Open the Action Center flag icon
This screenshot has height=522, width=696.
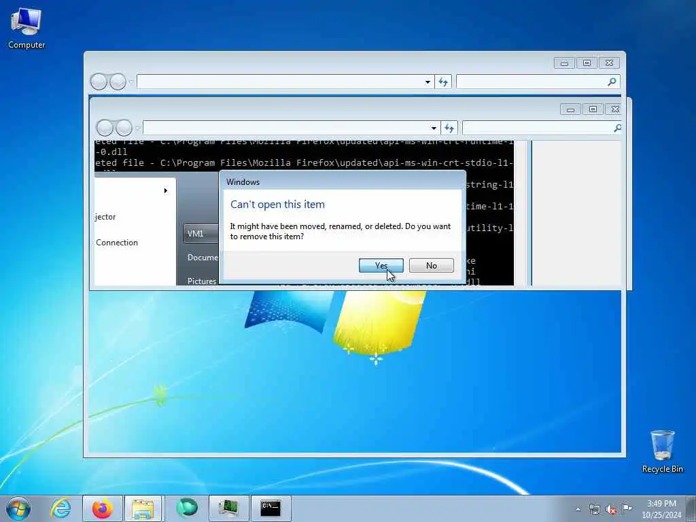pyautogui.click(x=627, y=508)
